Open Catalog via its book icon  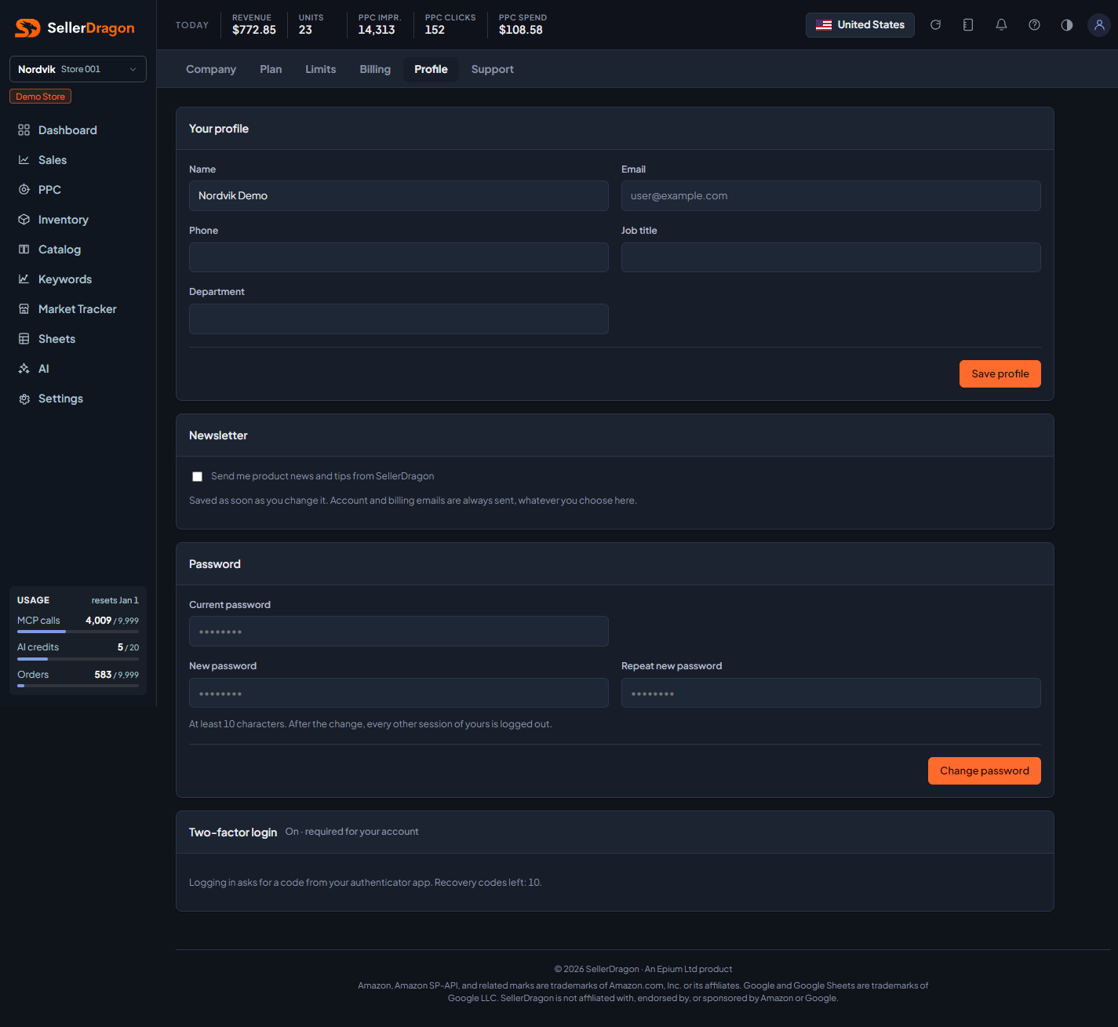[24, 249]
